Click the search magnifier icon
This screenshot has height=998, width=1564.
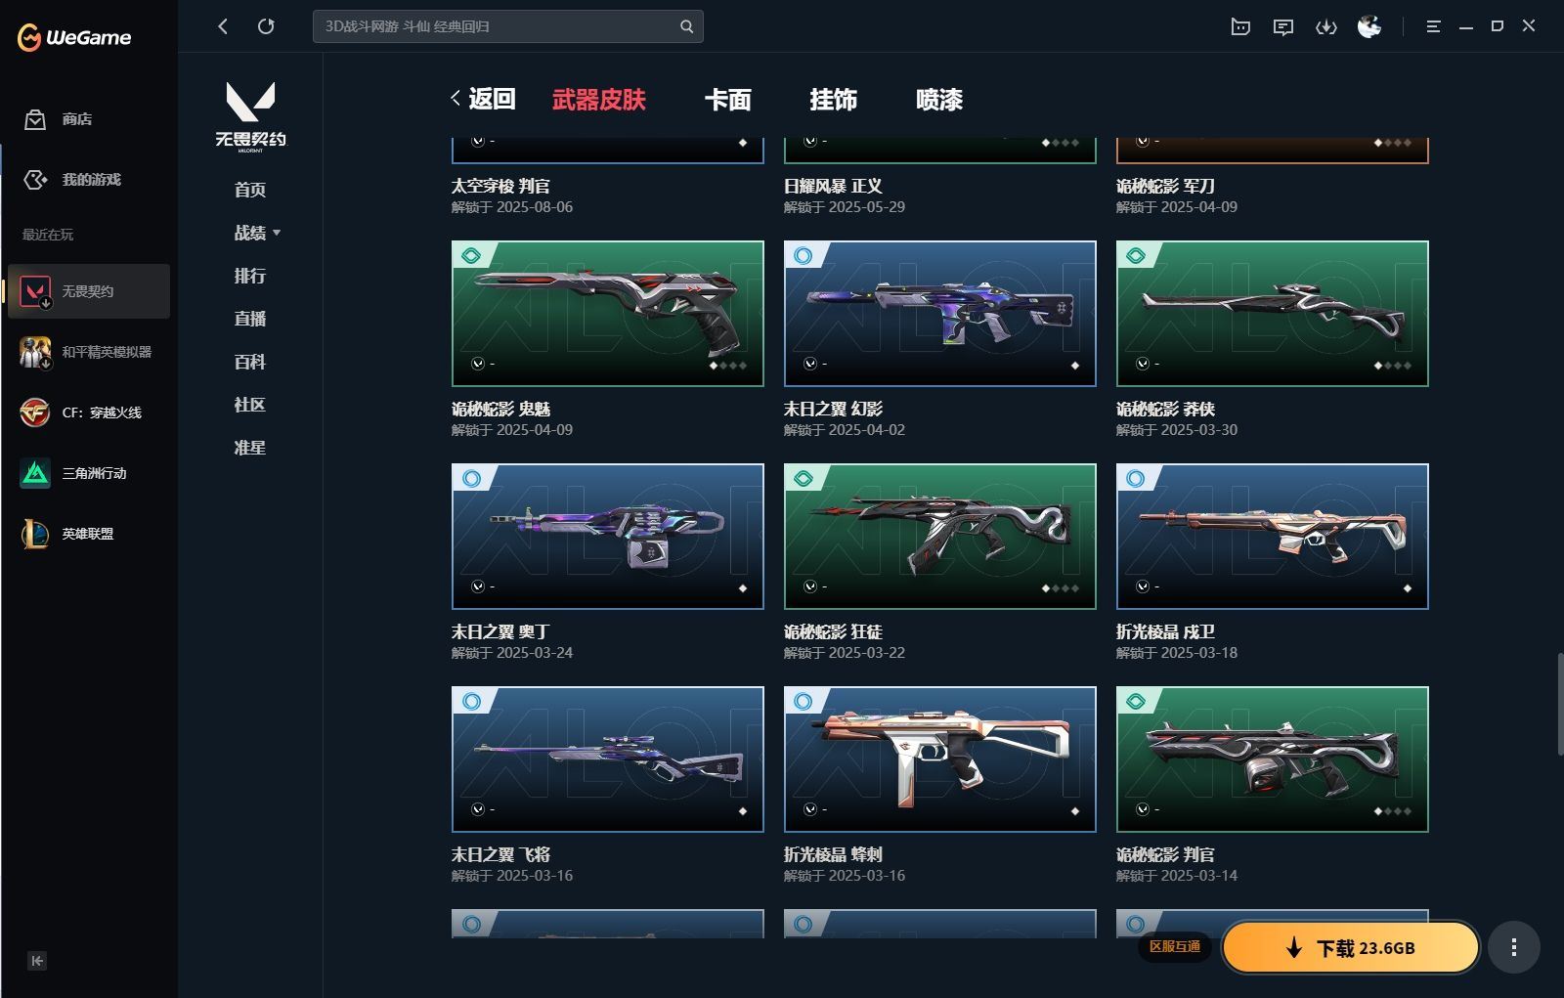pyautogui.click(x=686, y=26)
